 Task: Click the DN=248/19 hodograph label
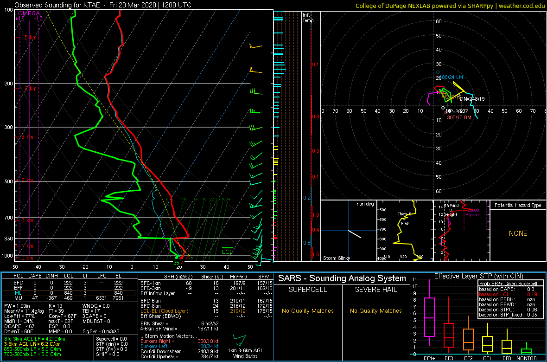tap(473, 99)
